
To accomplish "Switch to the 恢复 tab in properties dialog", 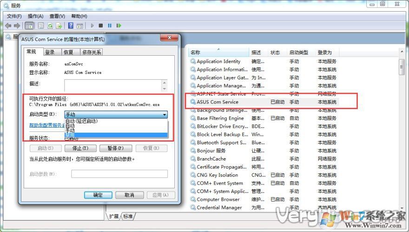I will pos(71,52).
